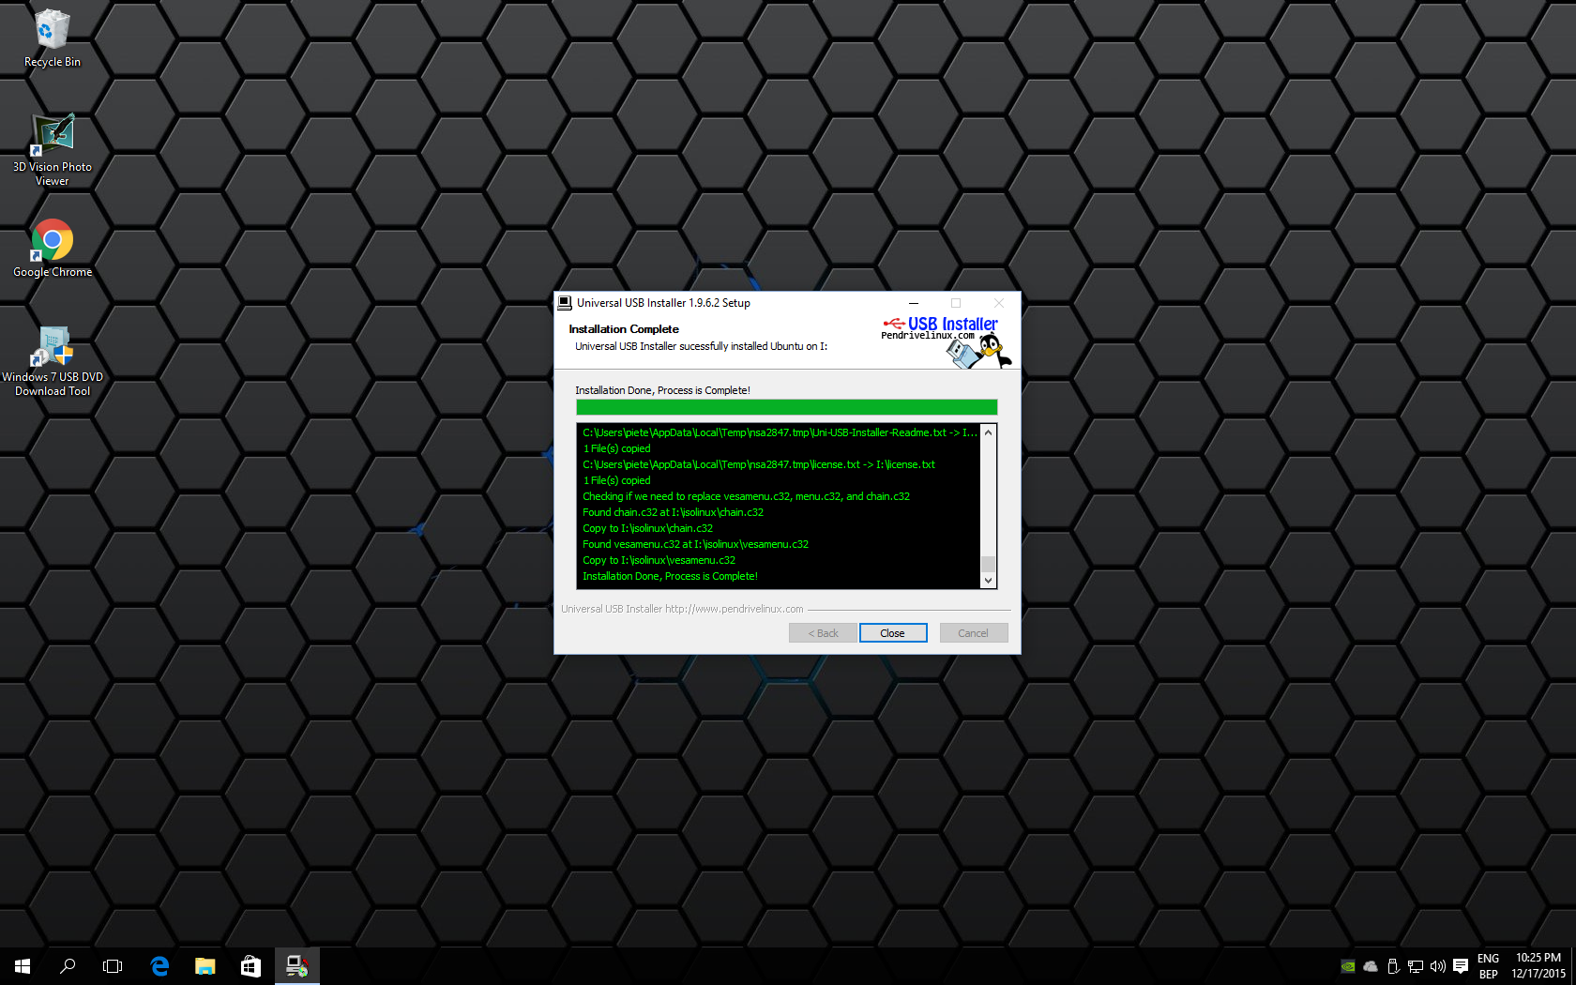Open File Explorer from the taskbar
Viewport: 1576px width, 985px height.
[205, 966]
